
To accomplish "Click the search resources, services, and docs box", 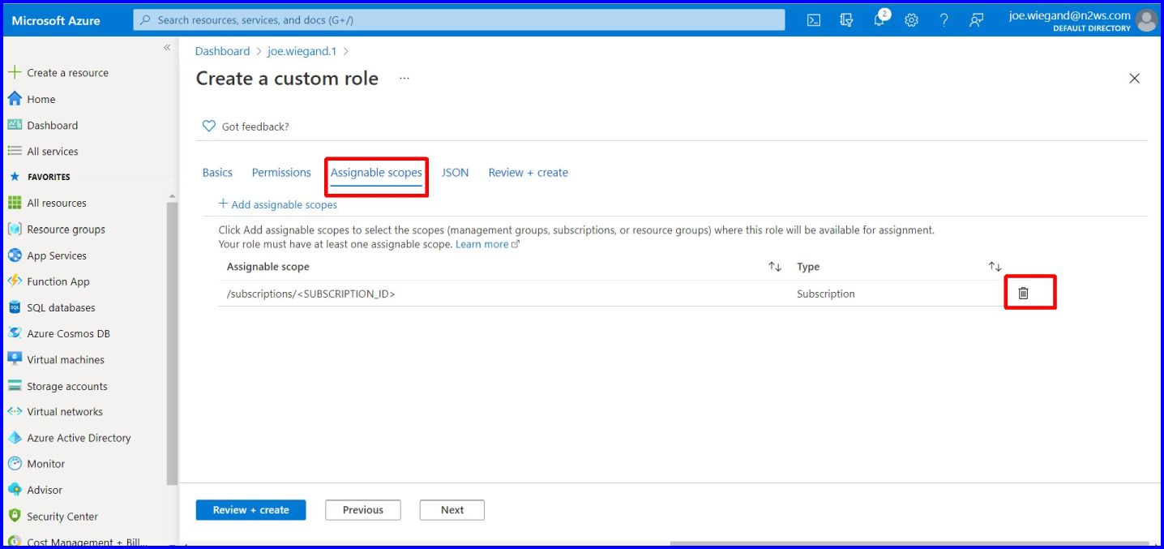I will click(x=460, y=20).
